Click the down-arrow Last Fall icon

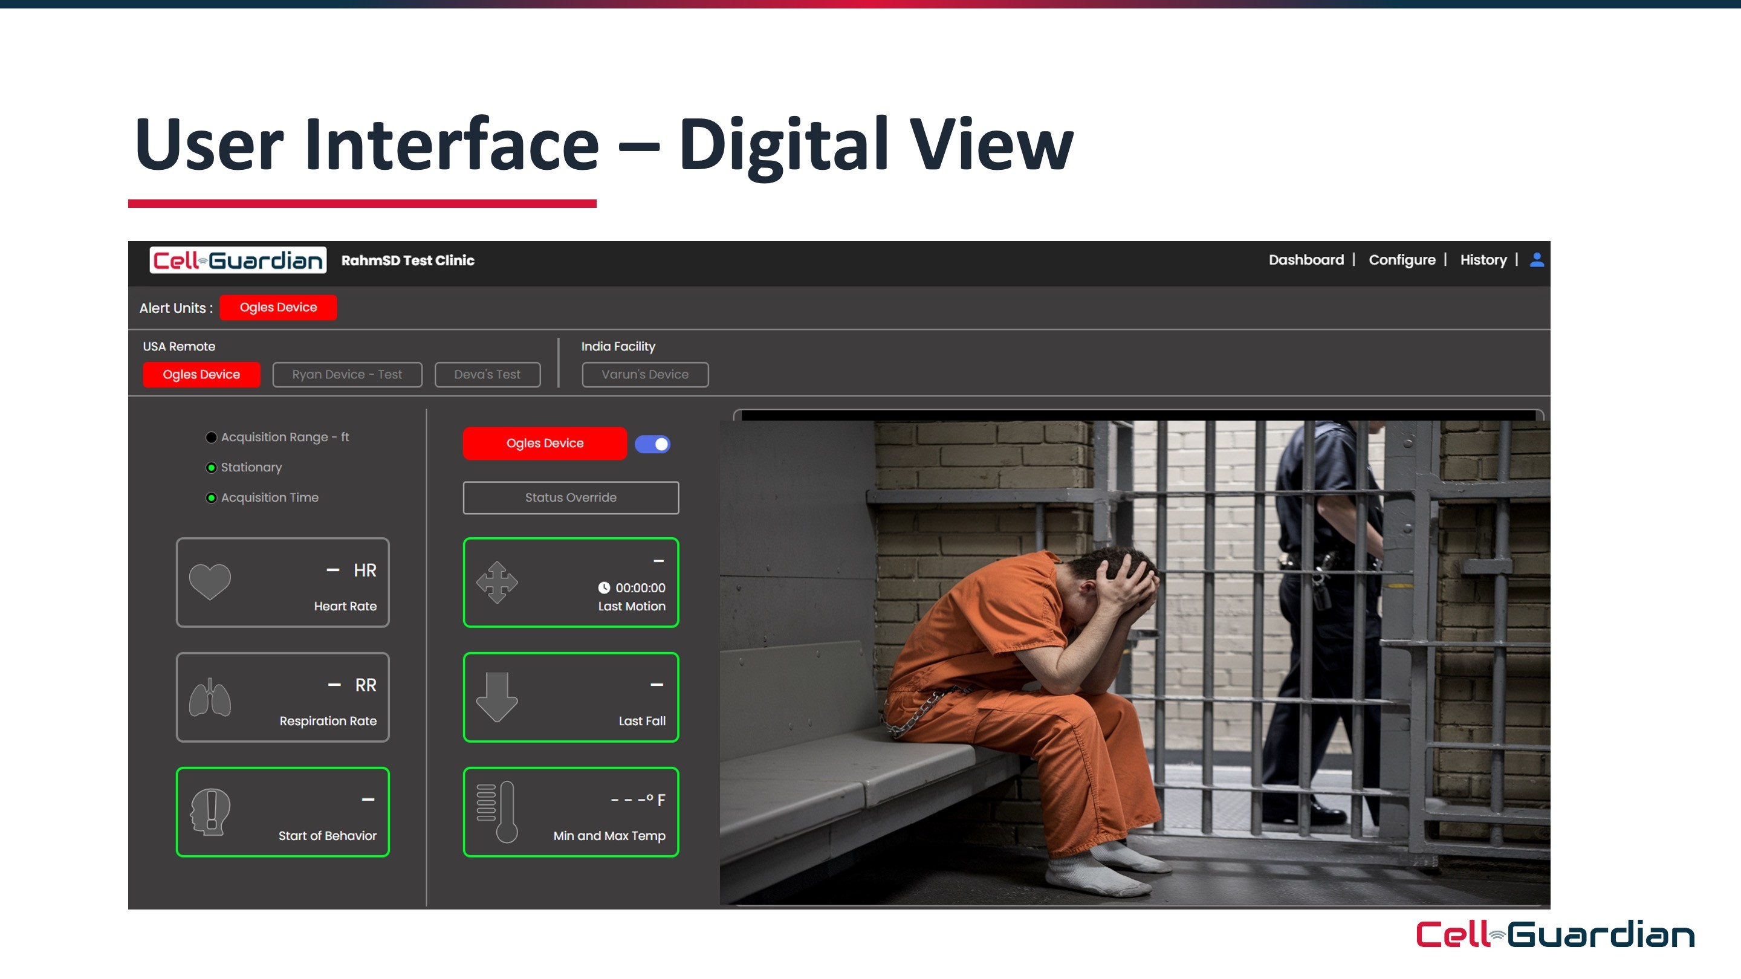click(x=497, y=697)
